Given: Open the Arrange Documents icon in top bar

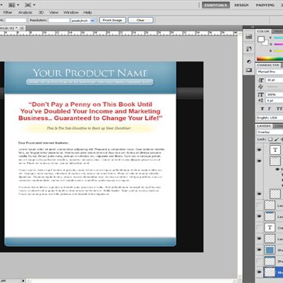Looking at the screenshot, I should pos(12,4).
